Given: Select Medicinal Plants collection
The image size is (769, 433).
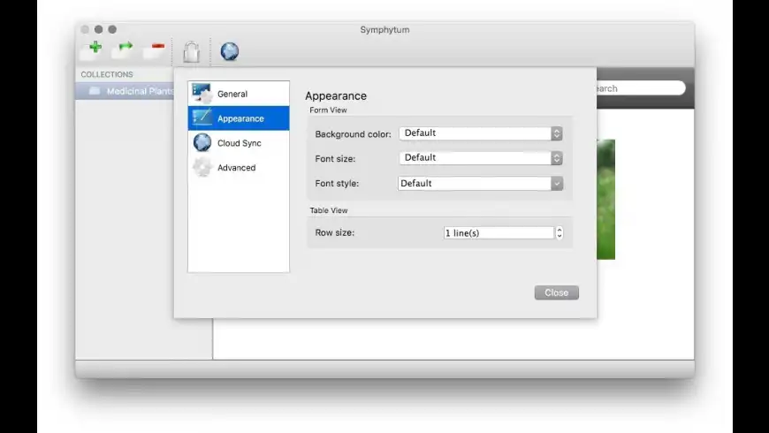Looking at the screenshot, I should (125, 91).
